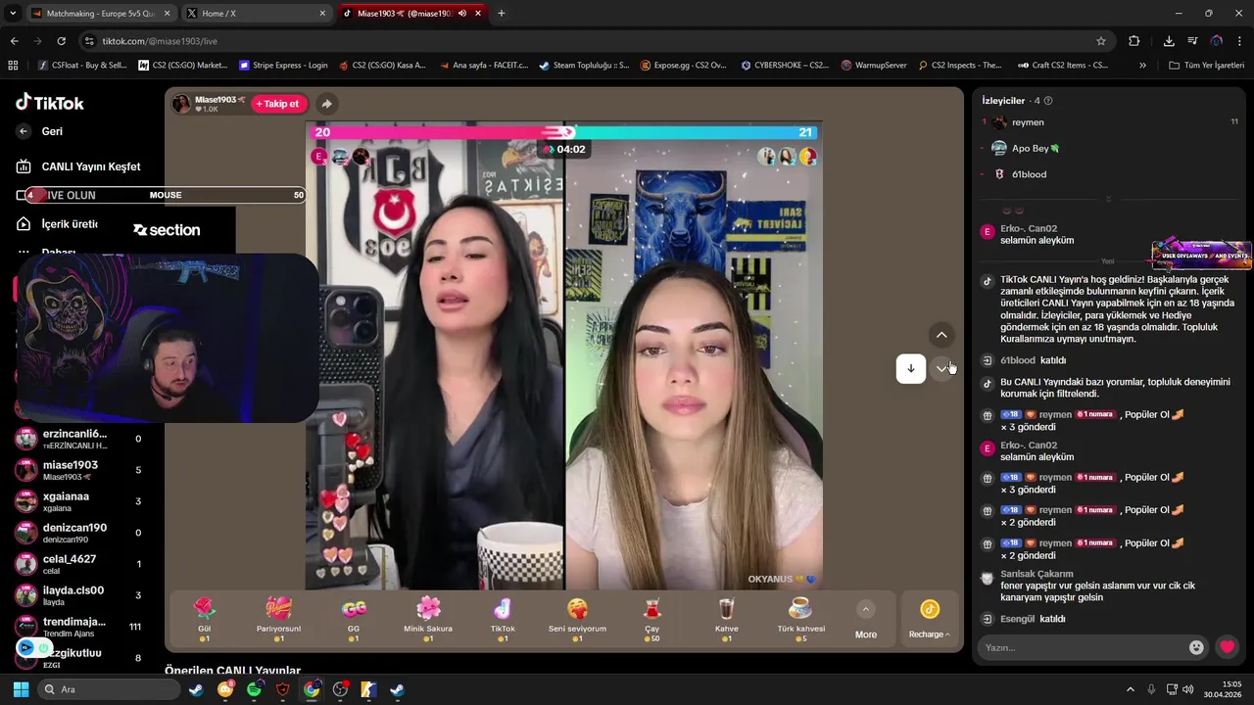Open Windows Start menu

[21, 689]
